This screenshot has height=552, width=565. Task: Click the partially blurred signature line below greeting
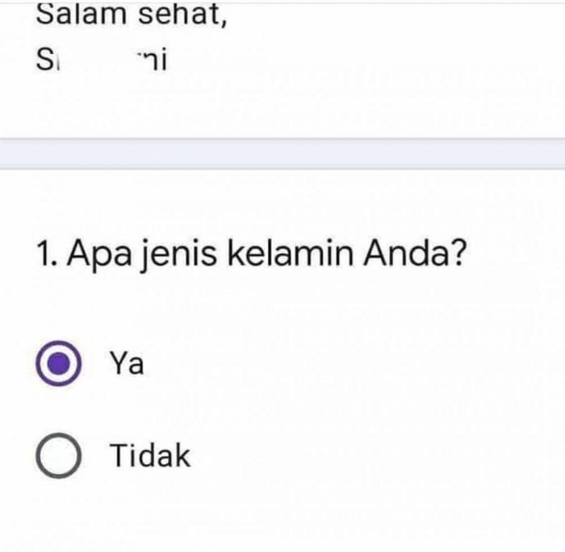point(102,57)
